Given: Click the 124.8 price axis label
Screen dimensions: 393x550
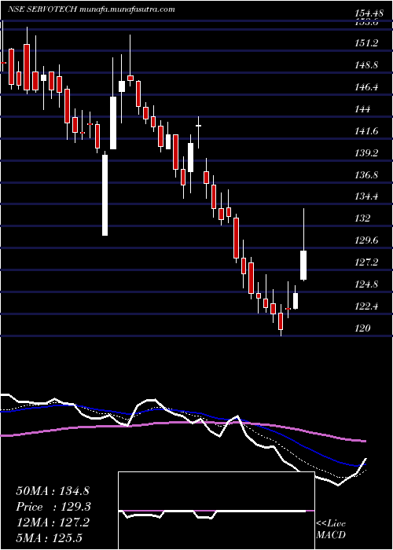Looking at the screenshot, I should [x=366, y=284].
